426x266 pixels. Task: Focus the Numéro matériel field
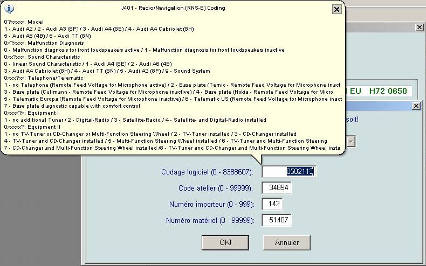(x=277, y=220)
